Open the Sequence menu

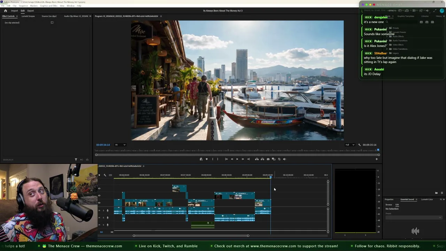23,6
